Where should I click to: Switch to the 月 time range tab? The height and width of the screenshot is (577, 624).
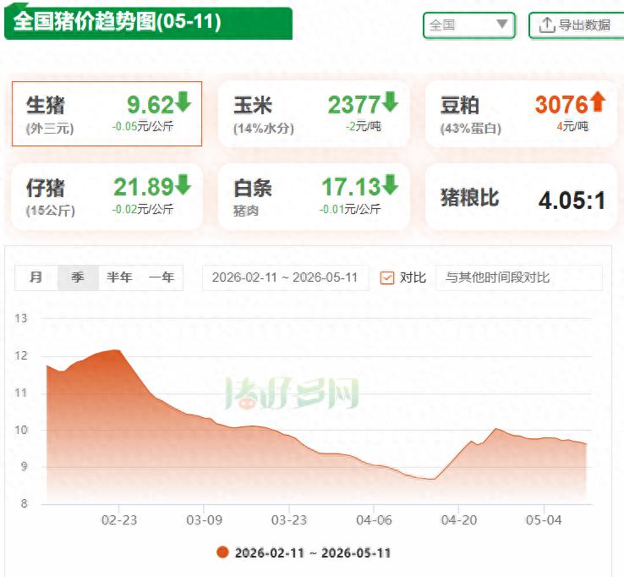coord(36,278)
